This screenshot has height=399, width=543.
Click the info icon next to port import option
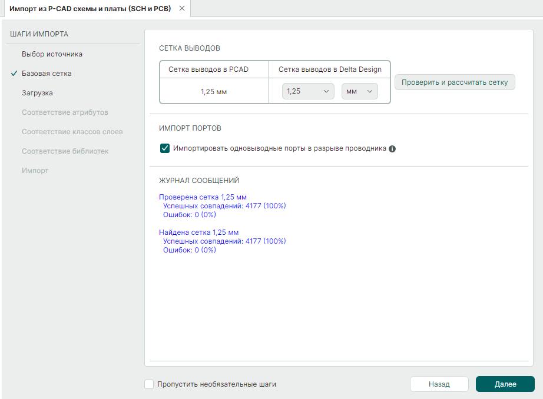pyautogui.click(x=392, y=149)
